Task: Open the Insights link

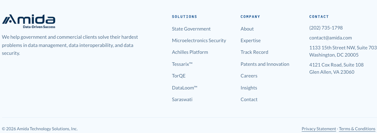Action: tap(248, 88)
